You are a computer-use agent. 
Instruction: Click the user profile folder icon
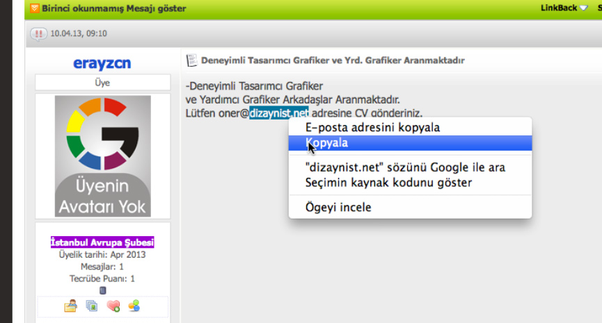pyautogui.click(x=70, y=306)
